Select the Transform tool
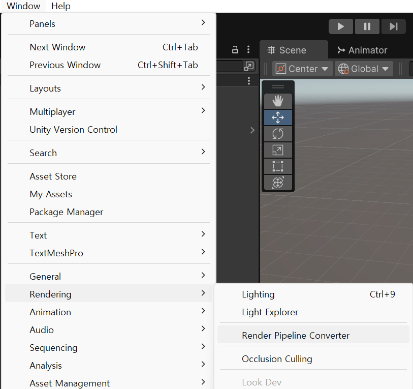The image size is (413, 389). tap(278, 183)
